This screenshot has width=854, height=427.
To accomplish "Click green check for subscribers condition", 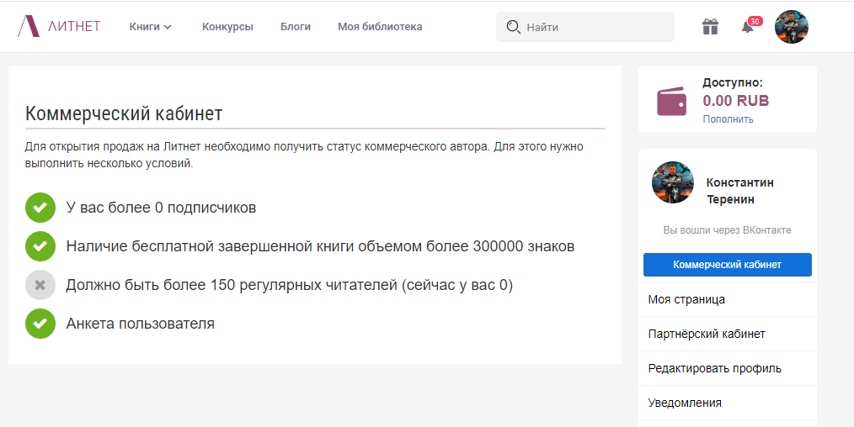I will coord(40,208).
